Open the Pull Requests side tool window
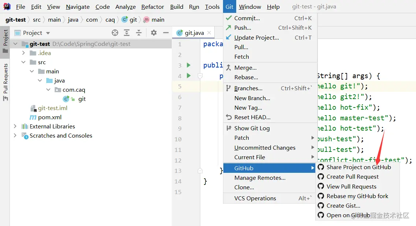 pos(5,83)
